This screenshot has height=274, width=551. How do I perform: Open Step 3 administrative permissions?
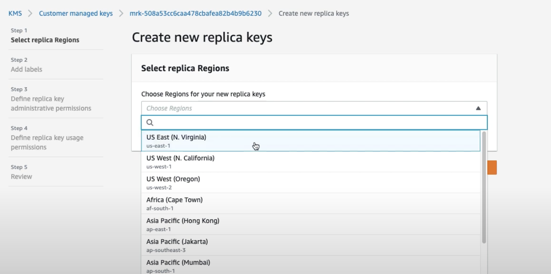point(51,103)
